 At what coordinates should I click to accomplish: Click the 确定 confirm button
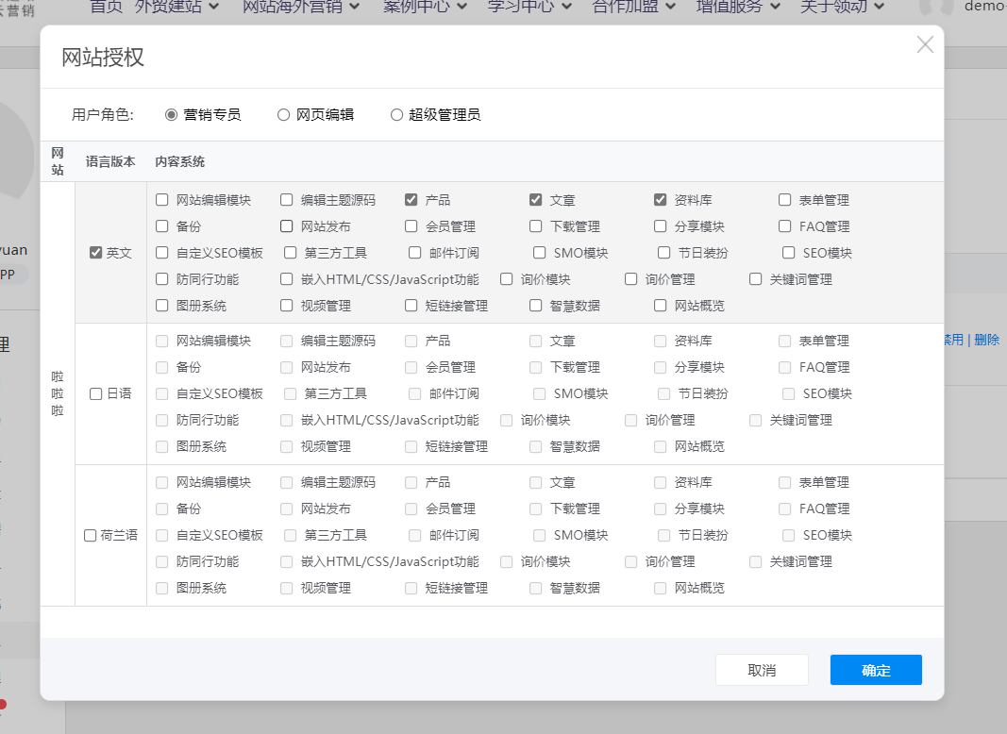pyautogui.click(x=876, y=670)
